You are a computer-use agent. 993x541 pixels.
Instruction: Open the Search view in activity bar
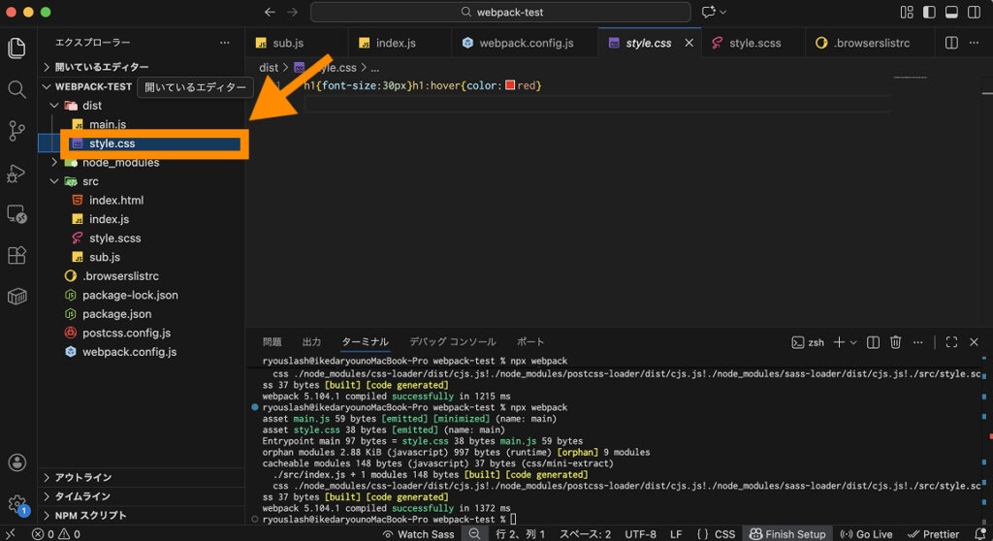(x=16, y=89)
